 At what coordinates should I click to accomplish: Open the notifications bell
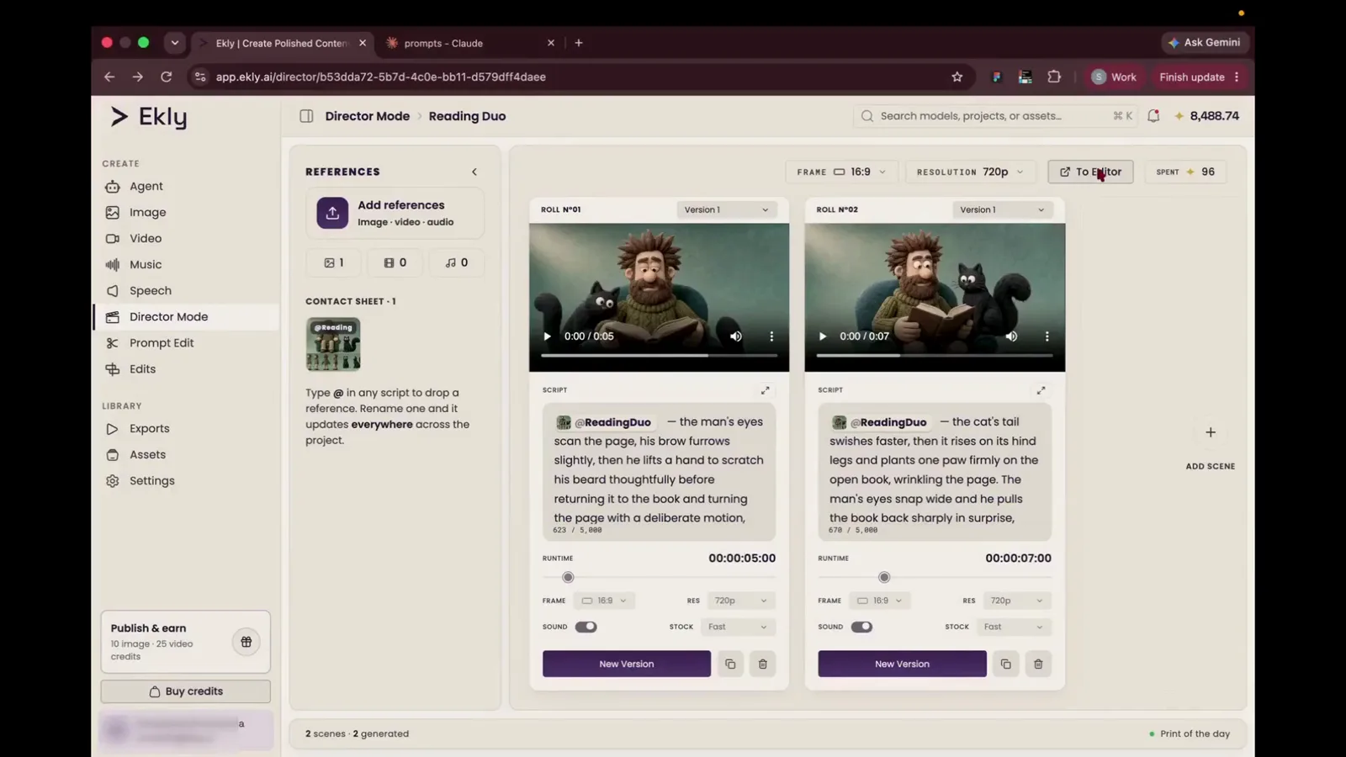[x=1153, y=116]
